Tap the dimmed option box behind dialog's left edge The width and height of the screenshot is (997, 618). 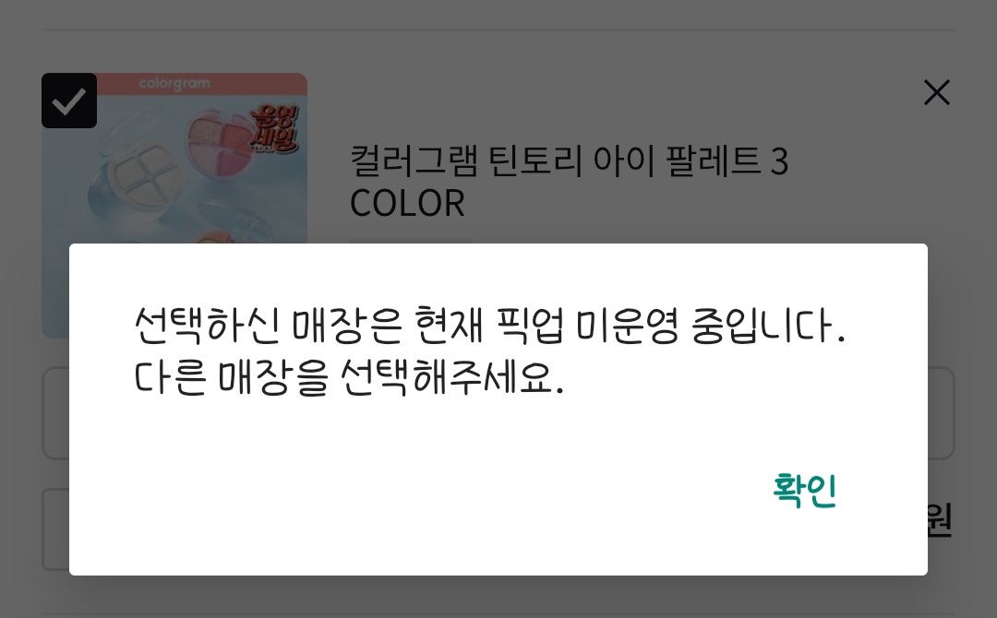(x=56, y=413)
